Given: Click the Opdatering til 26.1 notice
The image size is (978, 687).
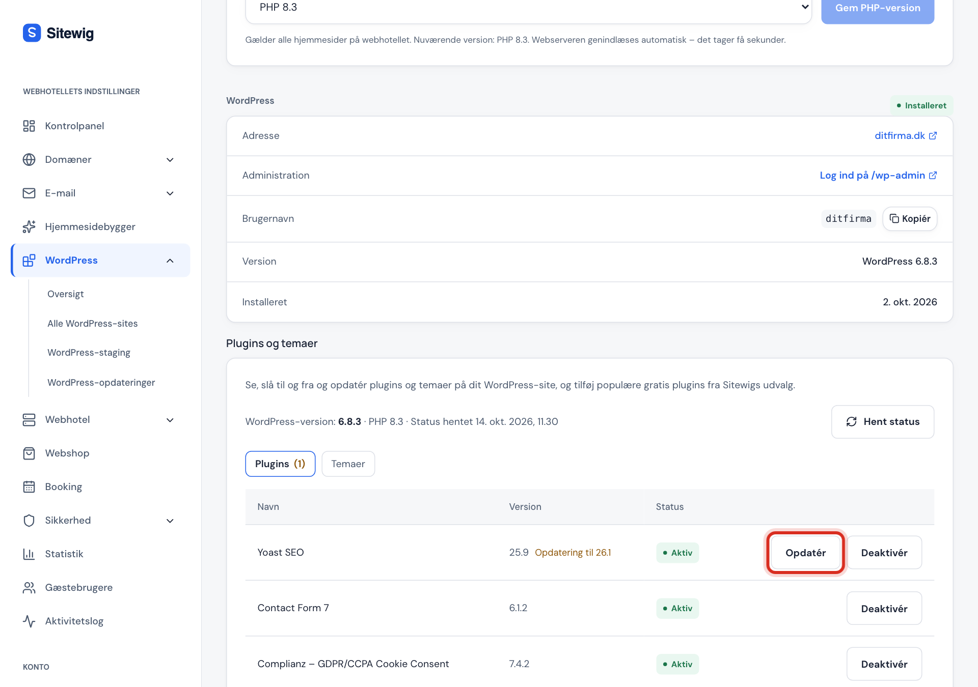Looking at the screenshot, I should 573,552.
